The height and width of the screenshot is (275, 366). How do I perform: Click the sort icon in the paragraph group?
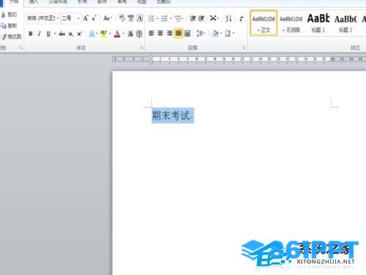click(x=228, y=18)
